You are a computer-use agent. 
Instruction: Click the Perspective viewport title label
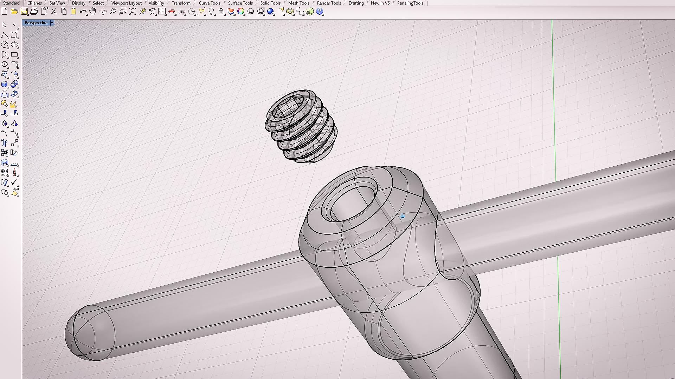(x=36, y=23)
